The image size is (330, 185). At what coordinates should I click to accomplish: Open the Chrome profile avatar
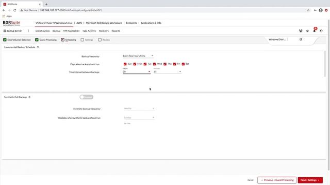click(321, 10)
